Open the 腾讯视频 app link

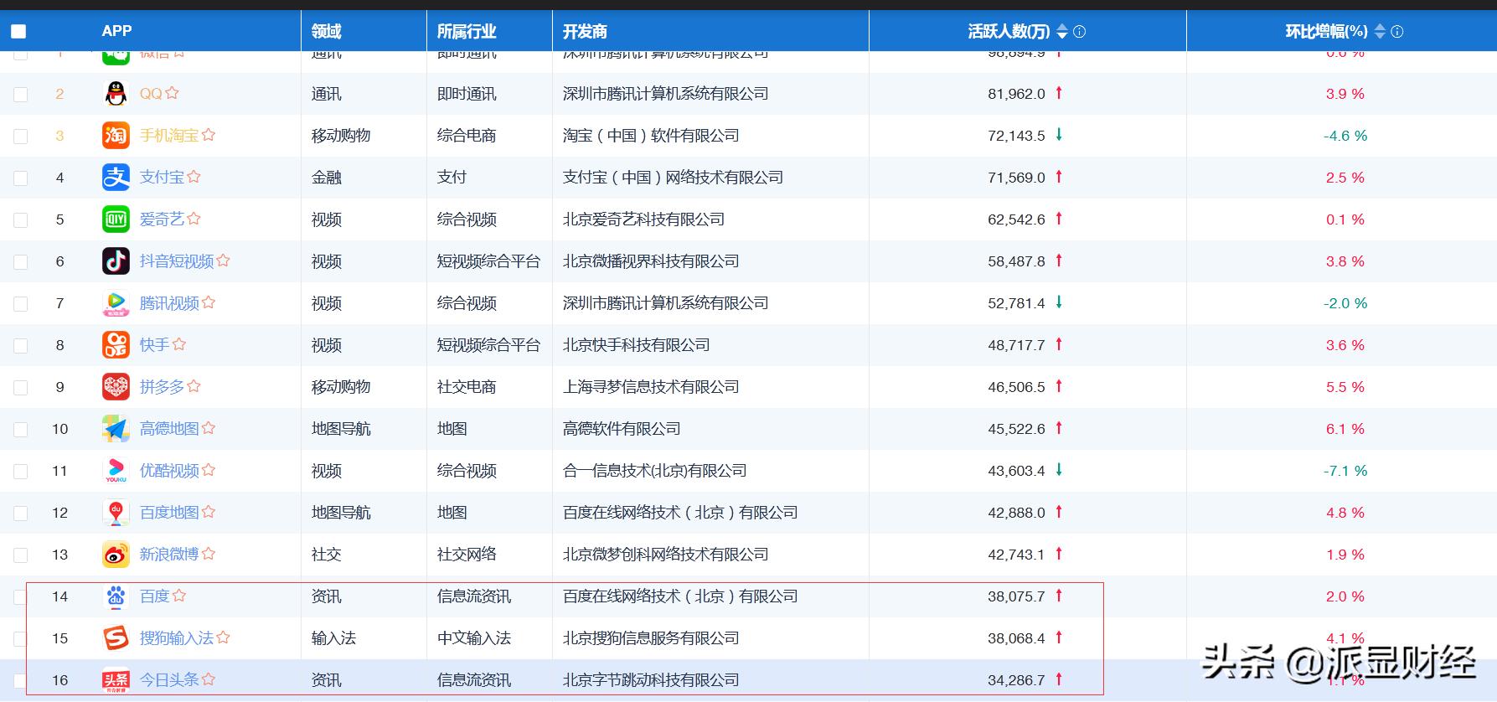(169, 302)
